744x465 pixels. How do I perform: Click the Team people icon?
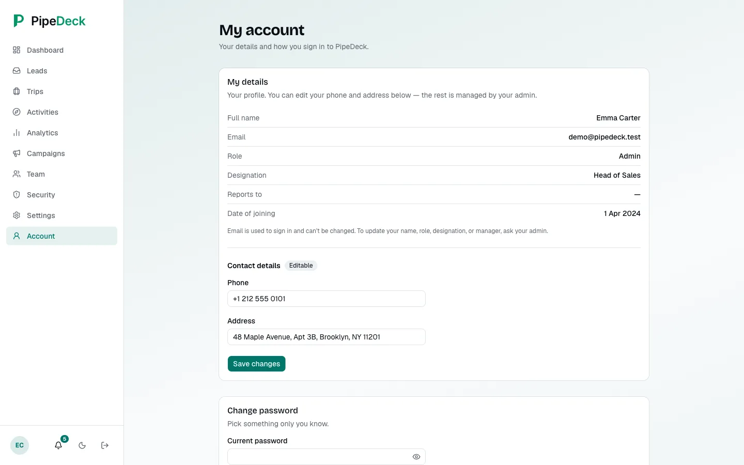[17, 174]
